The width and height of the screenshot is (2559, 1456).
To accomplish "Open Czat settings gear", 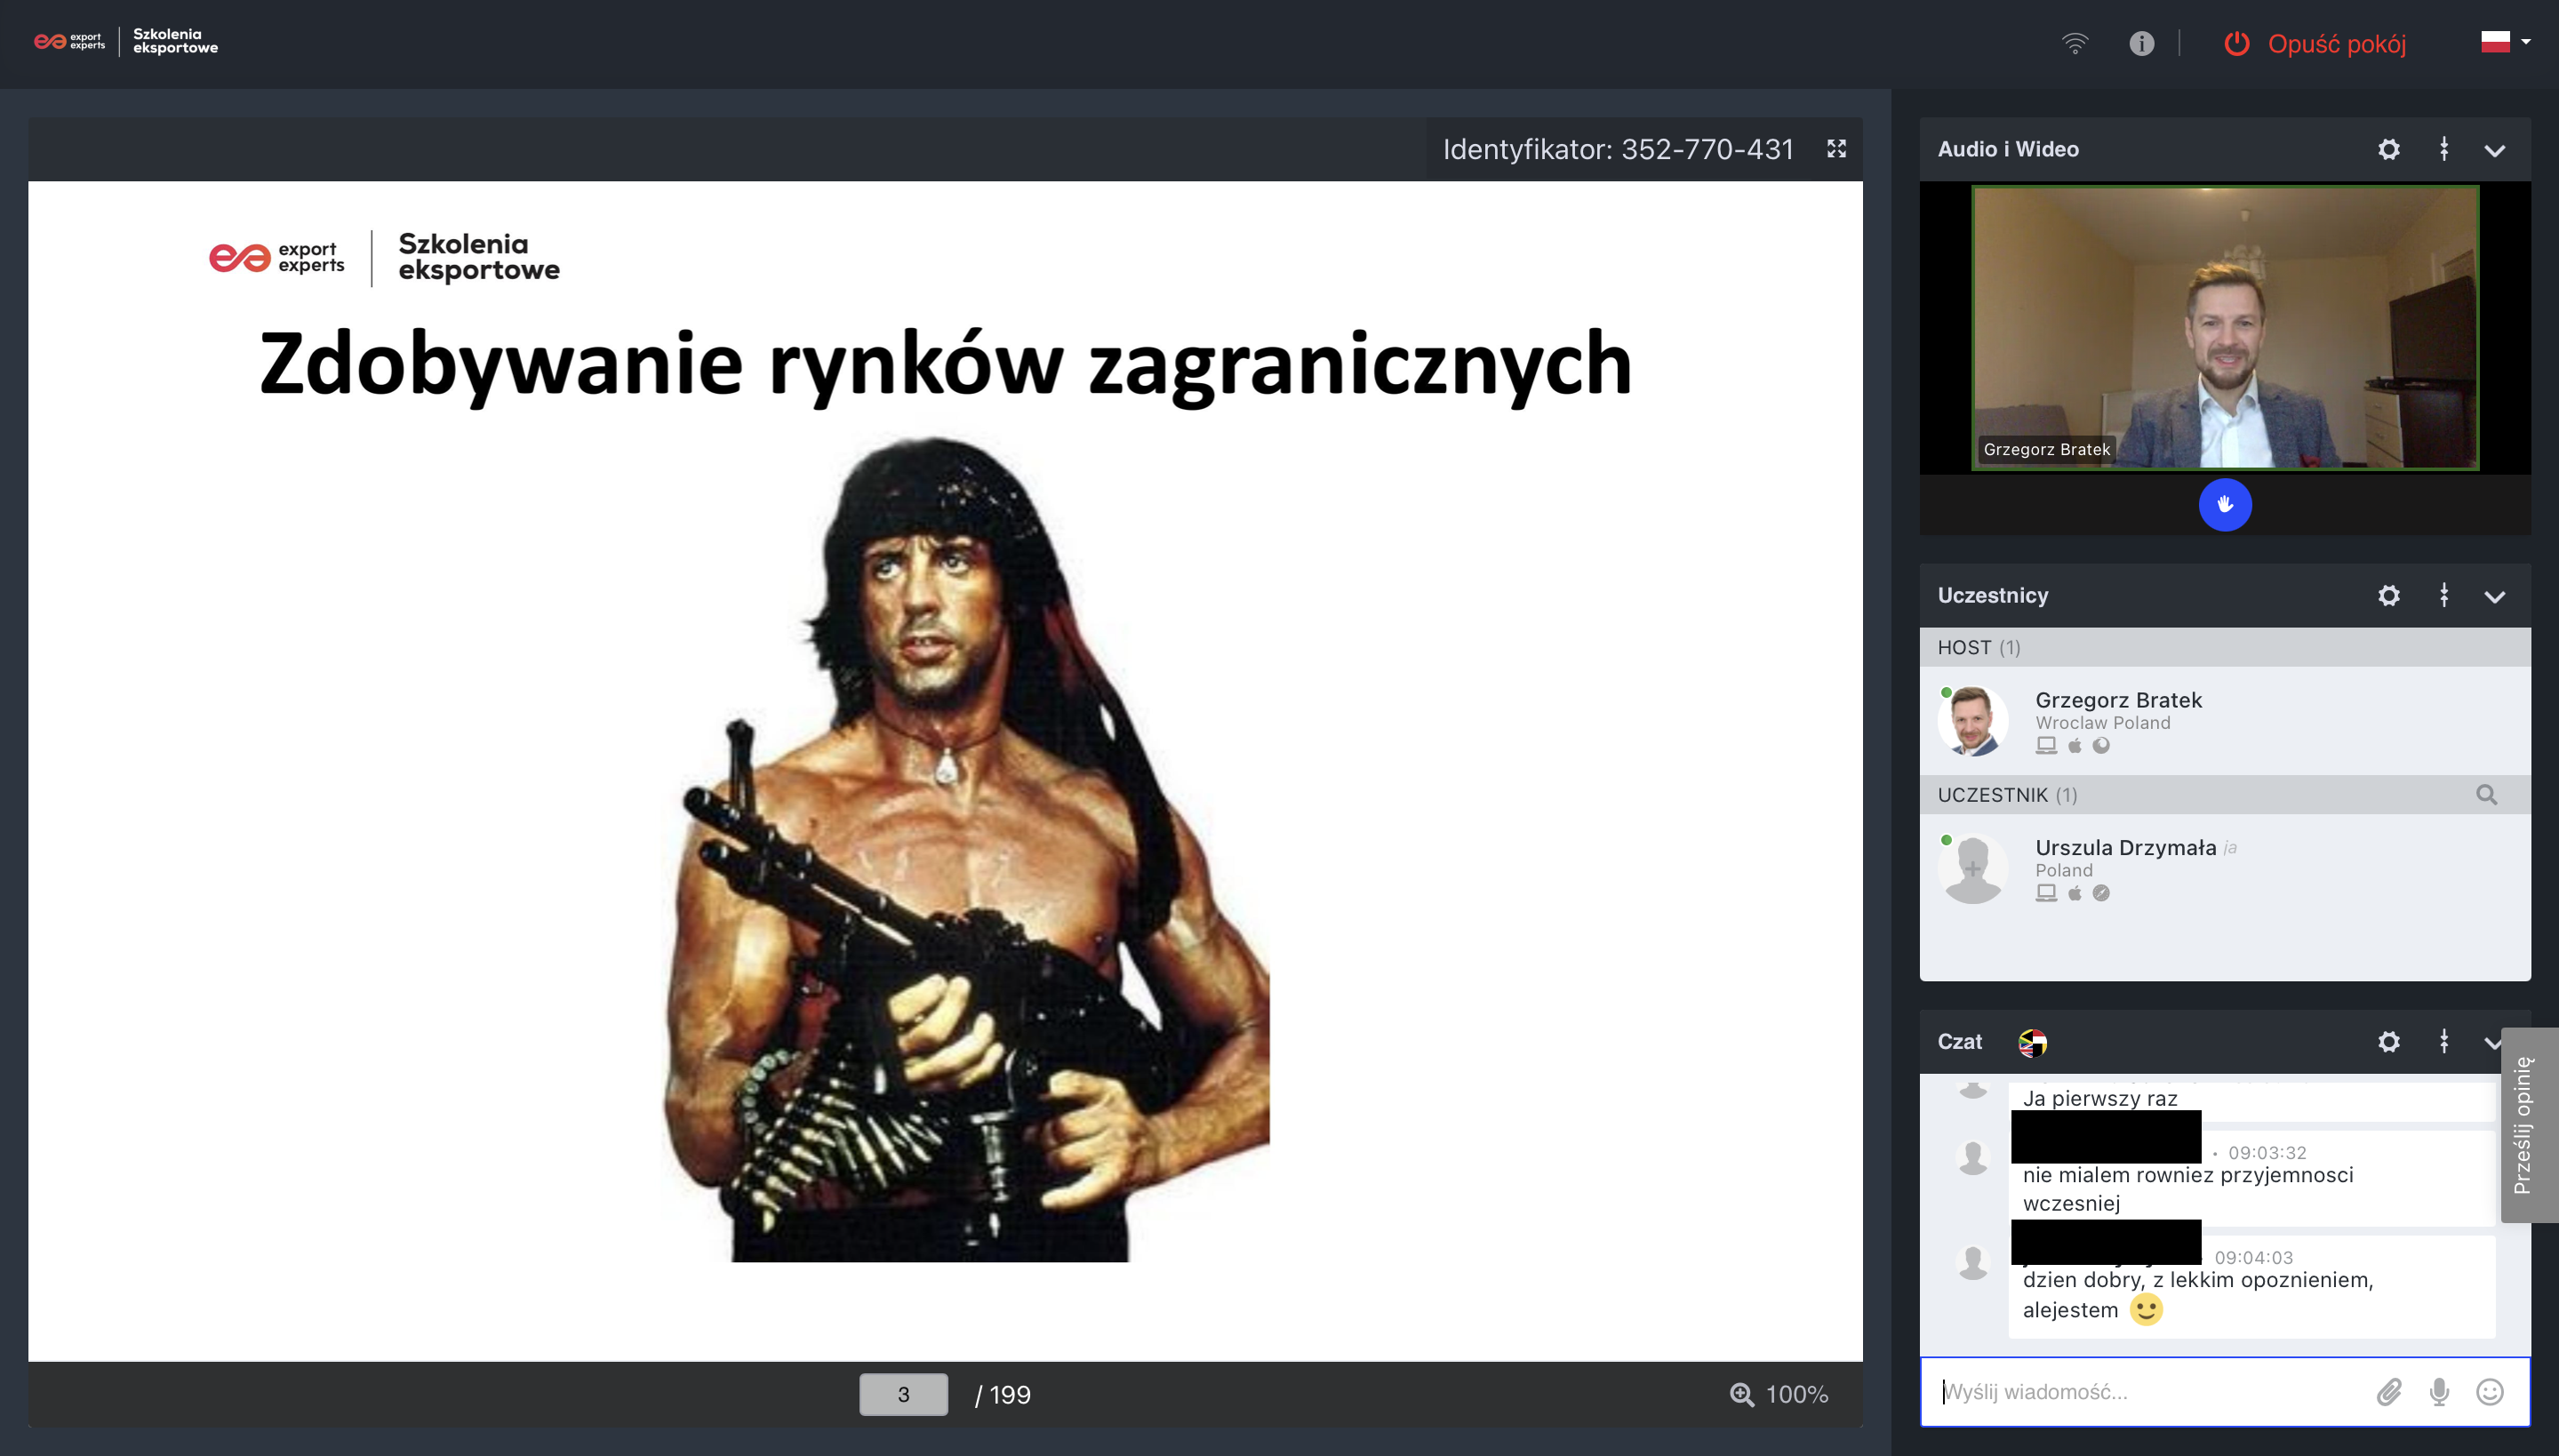I will (2388, 1042).
